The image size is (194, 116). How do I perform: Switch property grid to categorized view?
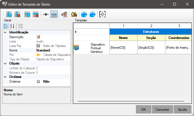click(x=6, y=26)
